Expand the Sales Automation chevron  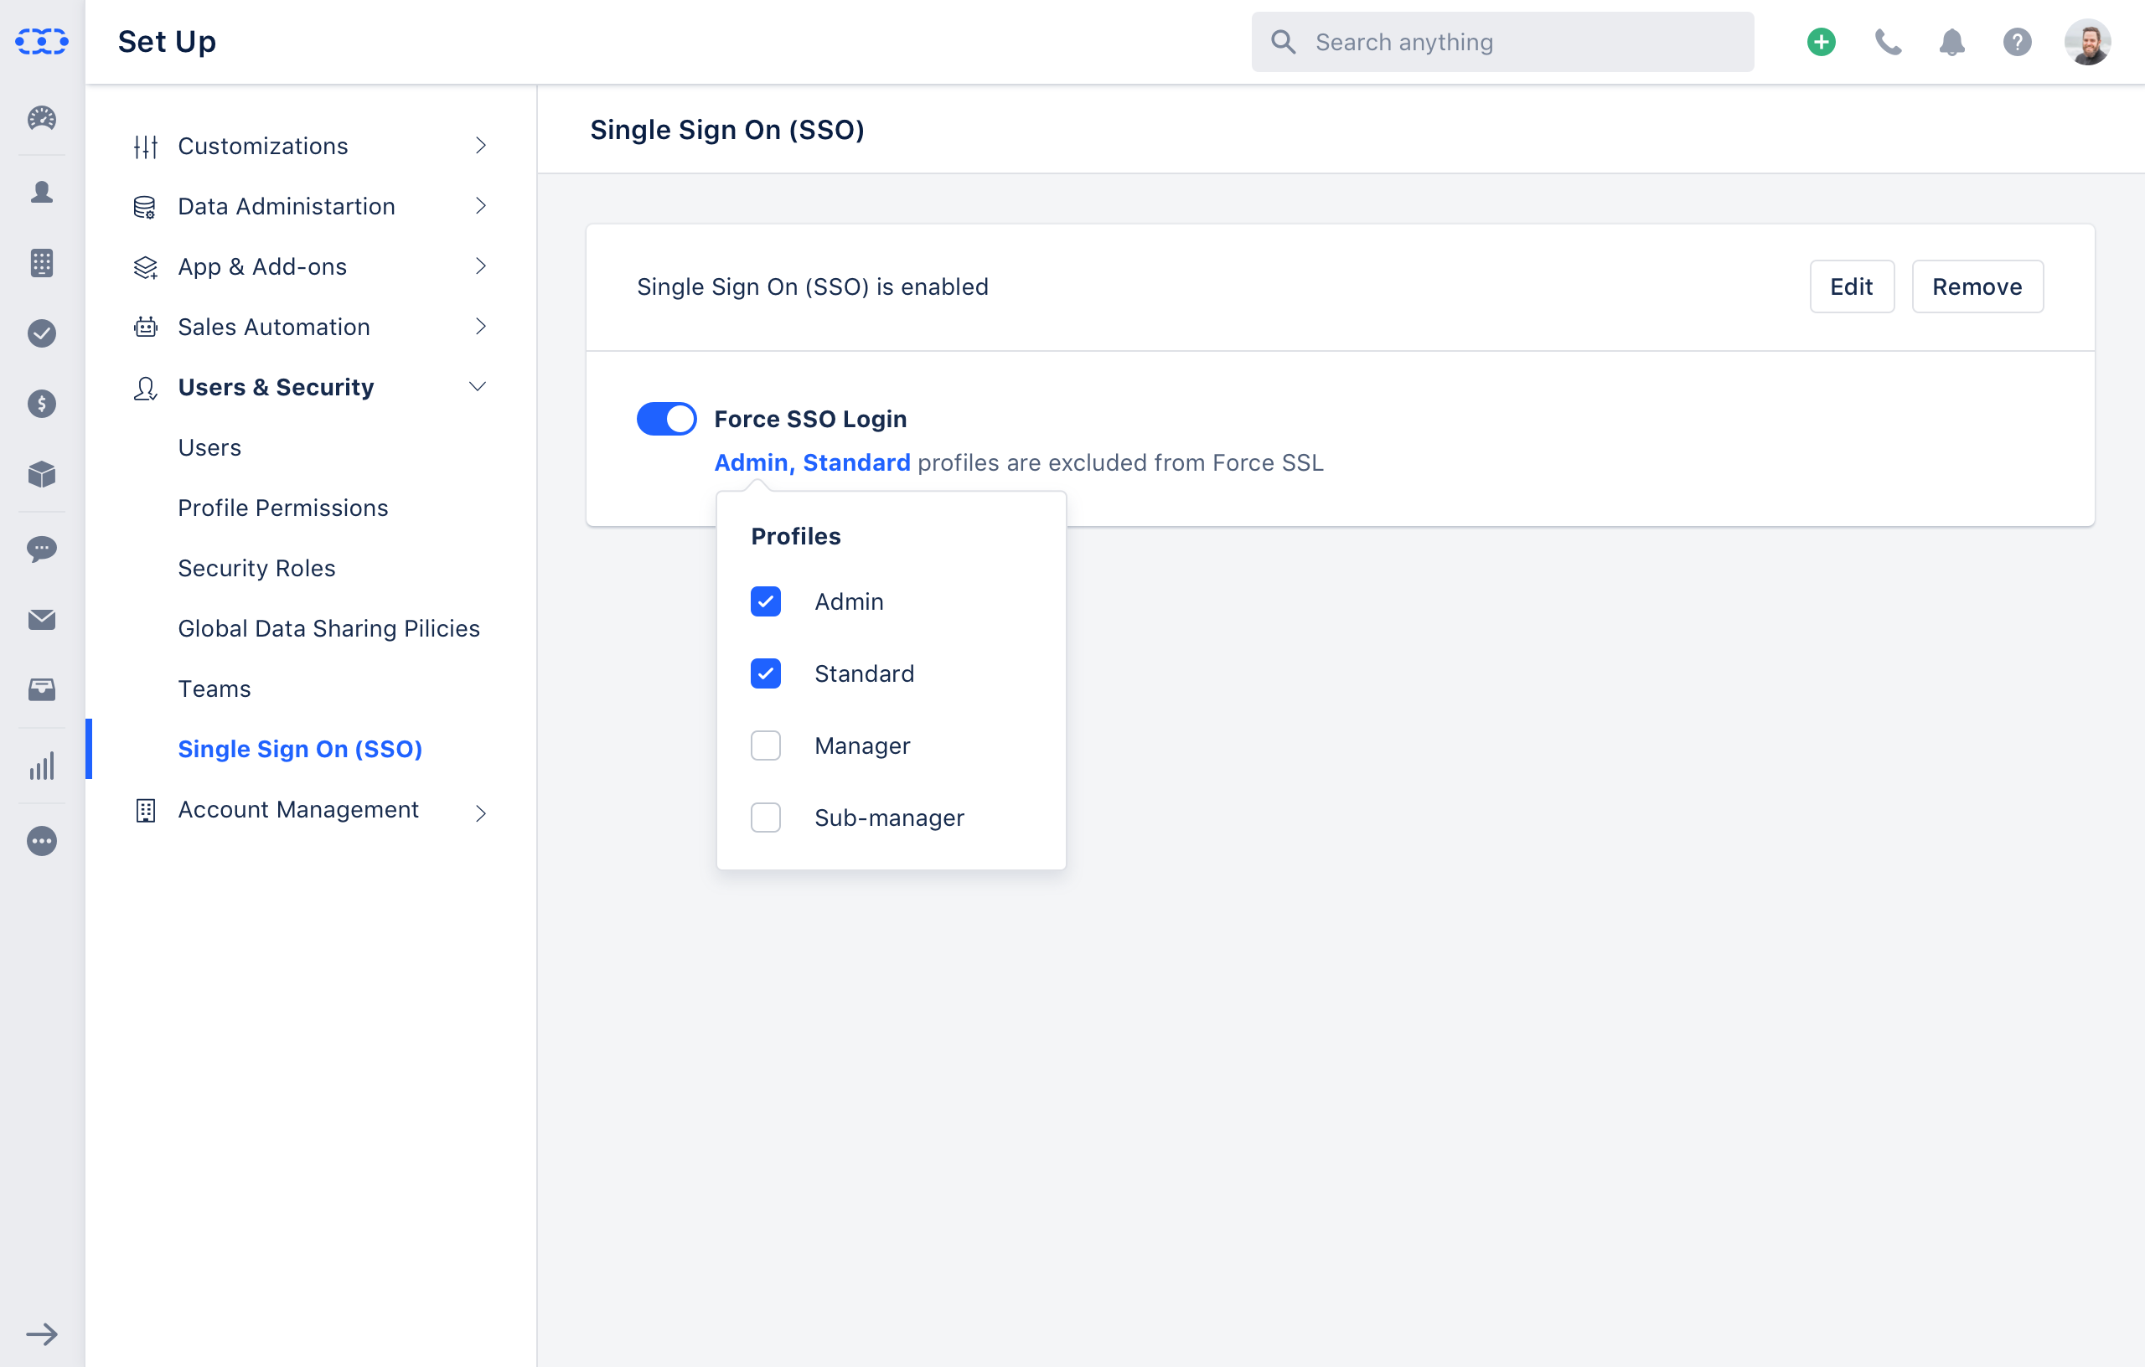pyautogui.click(x=480, y=326)
